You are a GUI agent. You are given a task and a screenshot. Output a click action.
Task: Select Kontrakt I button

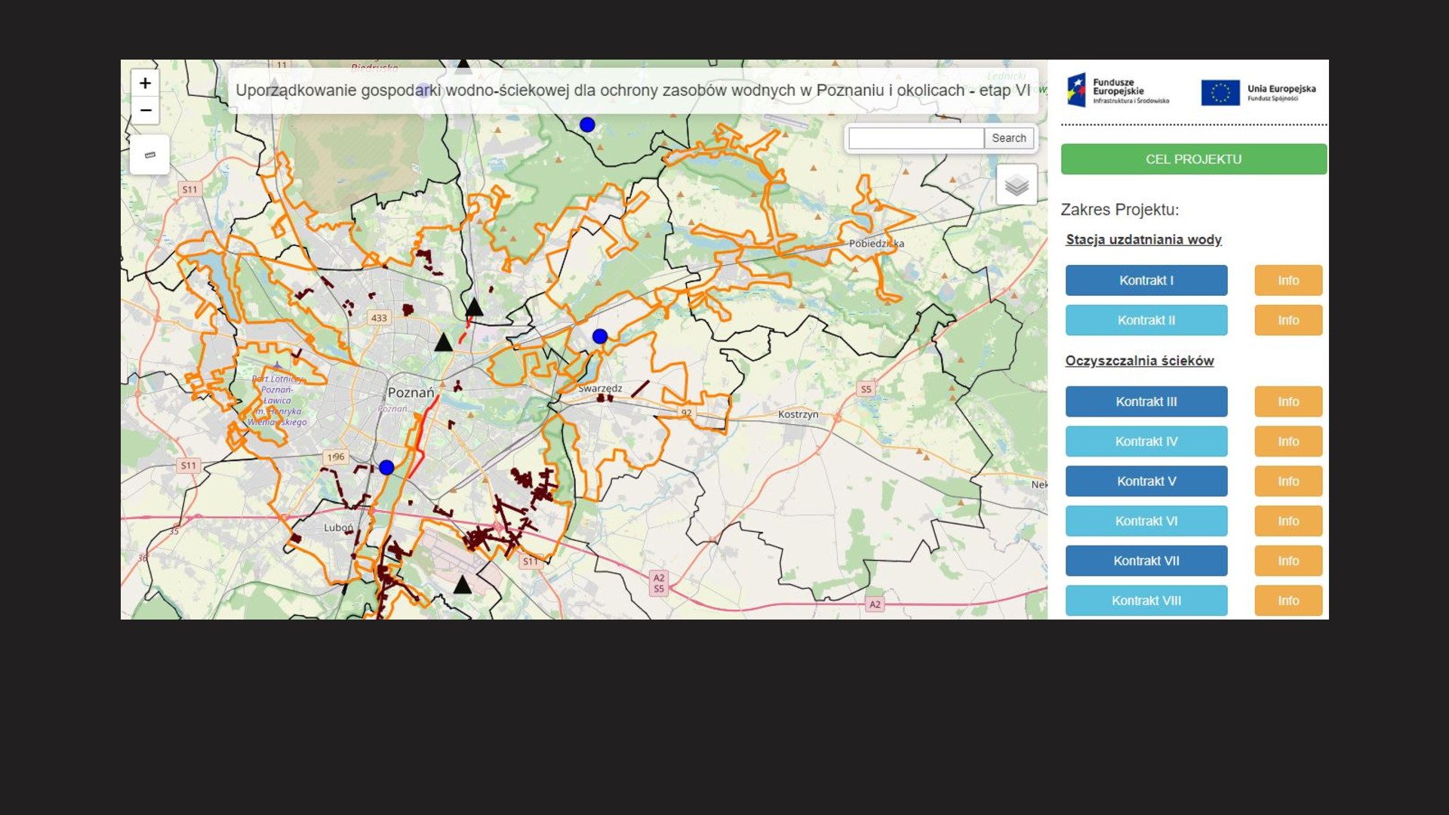1146,281
